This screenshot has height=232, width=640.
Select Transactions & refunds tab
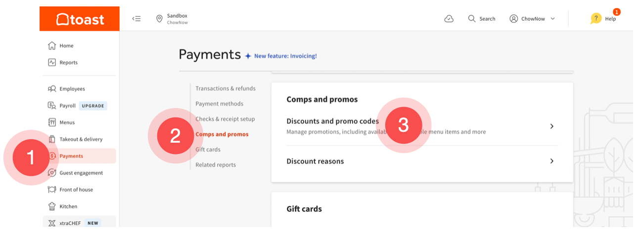(x=226, y=88)
